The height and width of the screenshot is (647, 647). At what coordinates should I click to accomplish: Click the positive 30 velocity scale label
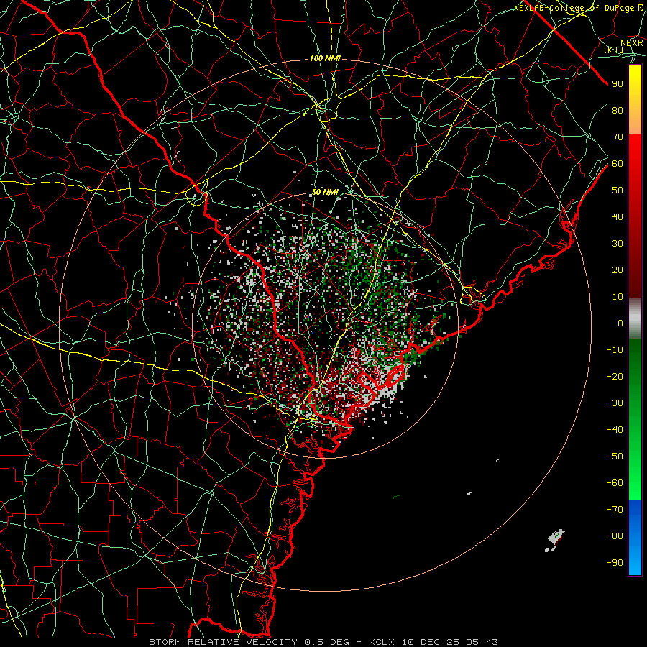click(618, 244)
